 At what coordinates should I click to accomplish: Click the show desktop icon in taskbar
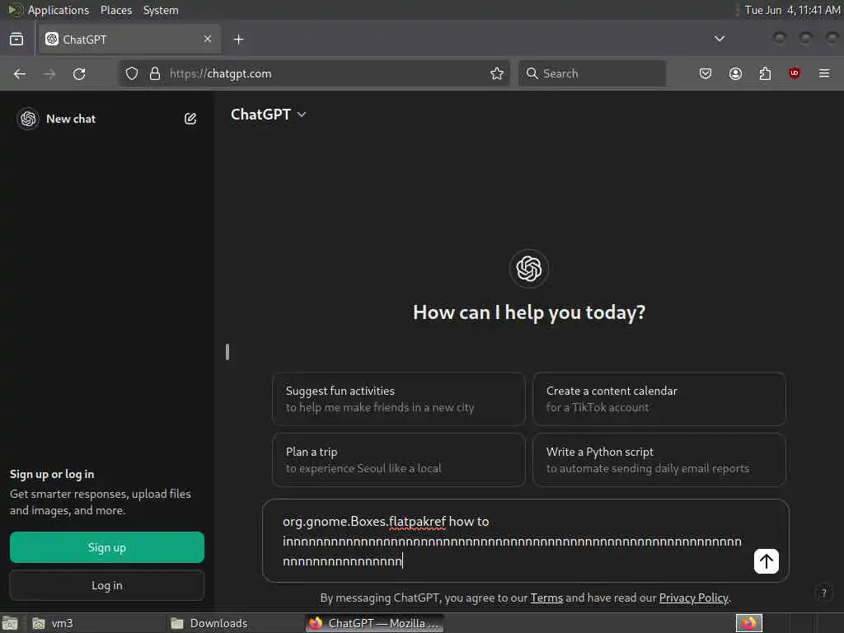(10, 623)
